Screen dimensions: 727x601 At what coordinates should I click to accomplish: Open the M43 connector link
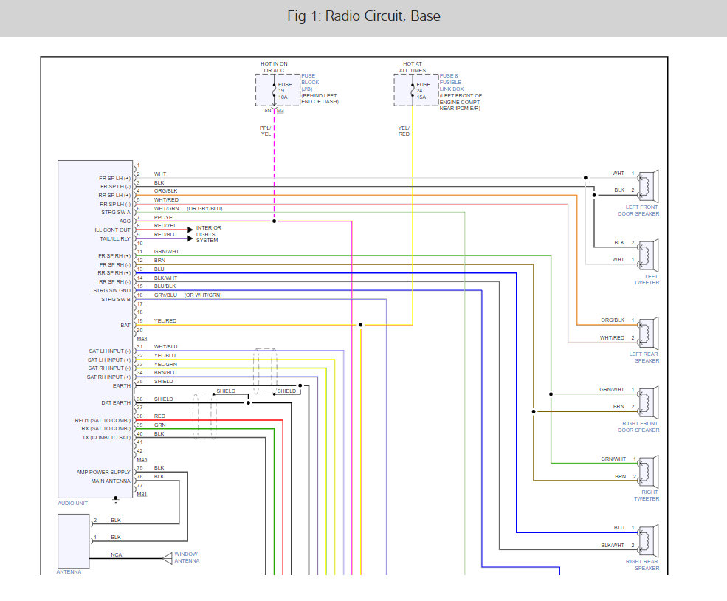point(142,337)
